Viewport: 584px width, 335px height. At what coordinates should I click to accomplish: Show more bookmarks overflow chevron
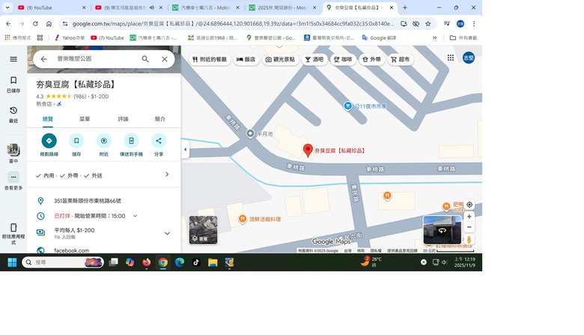pos(434,37)
